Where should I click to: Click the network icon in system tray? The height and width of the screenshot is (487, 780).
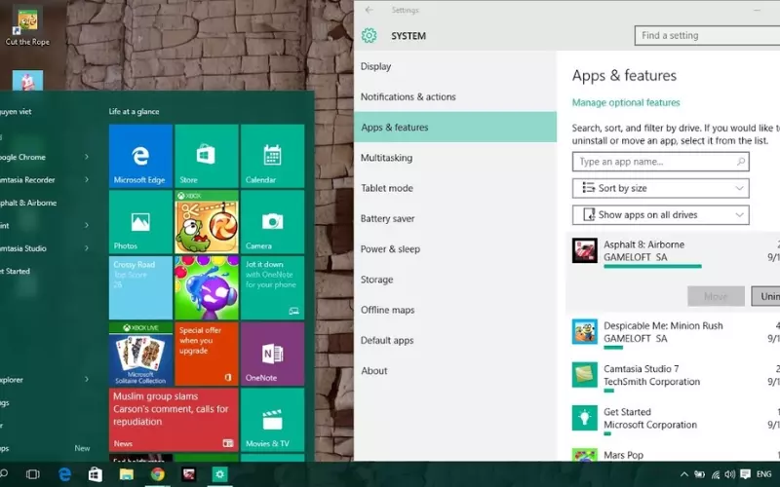point(715,474)
